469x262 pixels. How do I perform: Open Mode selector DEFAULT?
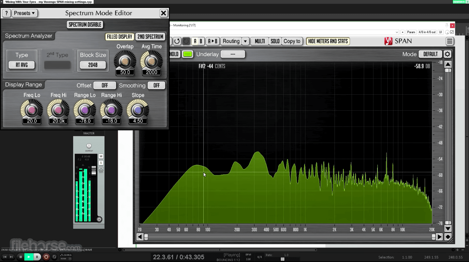point(431,54)
